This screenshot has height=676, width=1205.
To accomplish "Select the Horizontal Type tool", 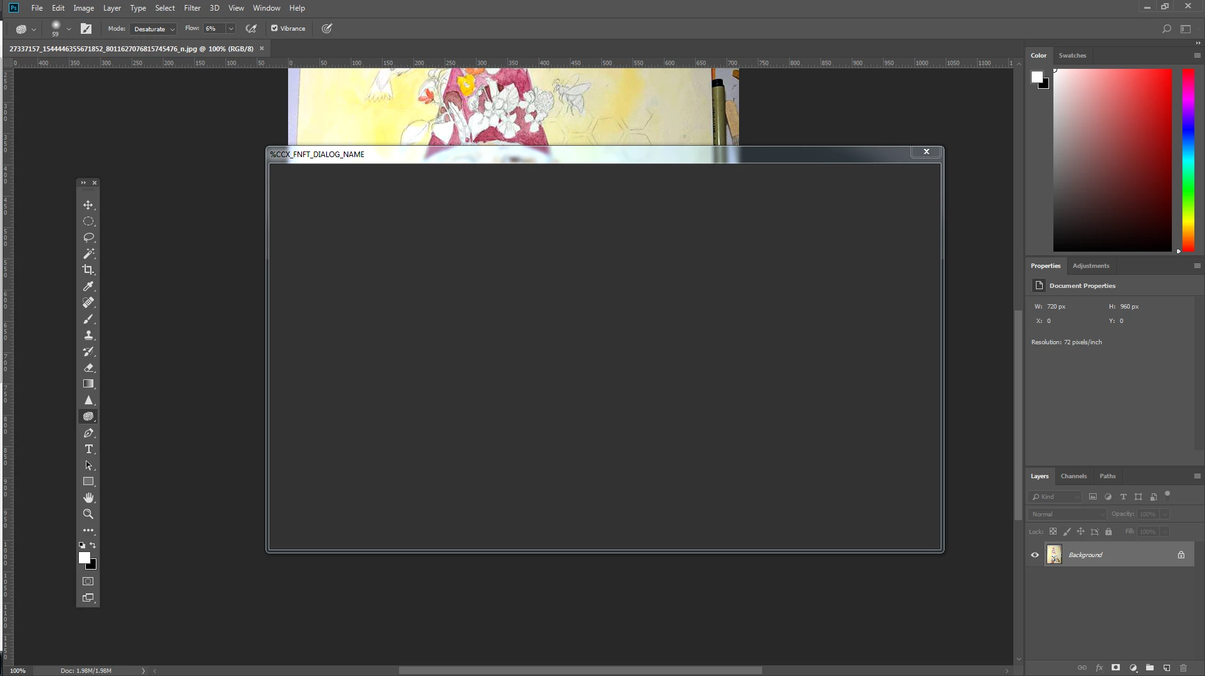I will point(88,449).
